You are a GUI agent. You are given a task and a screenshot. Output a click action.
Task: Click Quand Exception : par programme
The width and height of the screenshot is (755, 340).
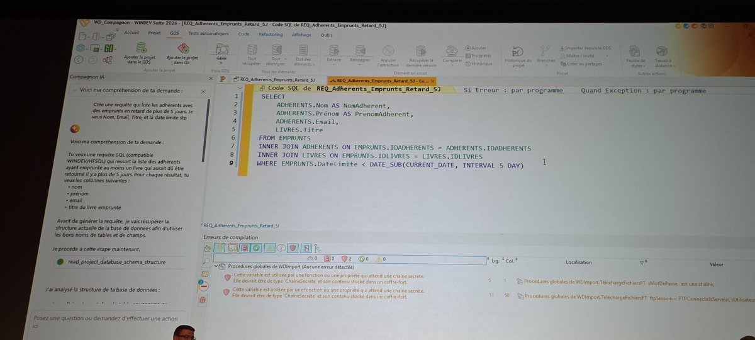[x=644, y=91]
